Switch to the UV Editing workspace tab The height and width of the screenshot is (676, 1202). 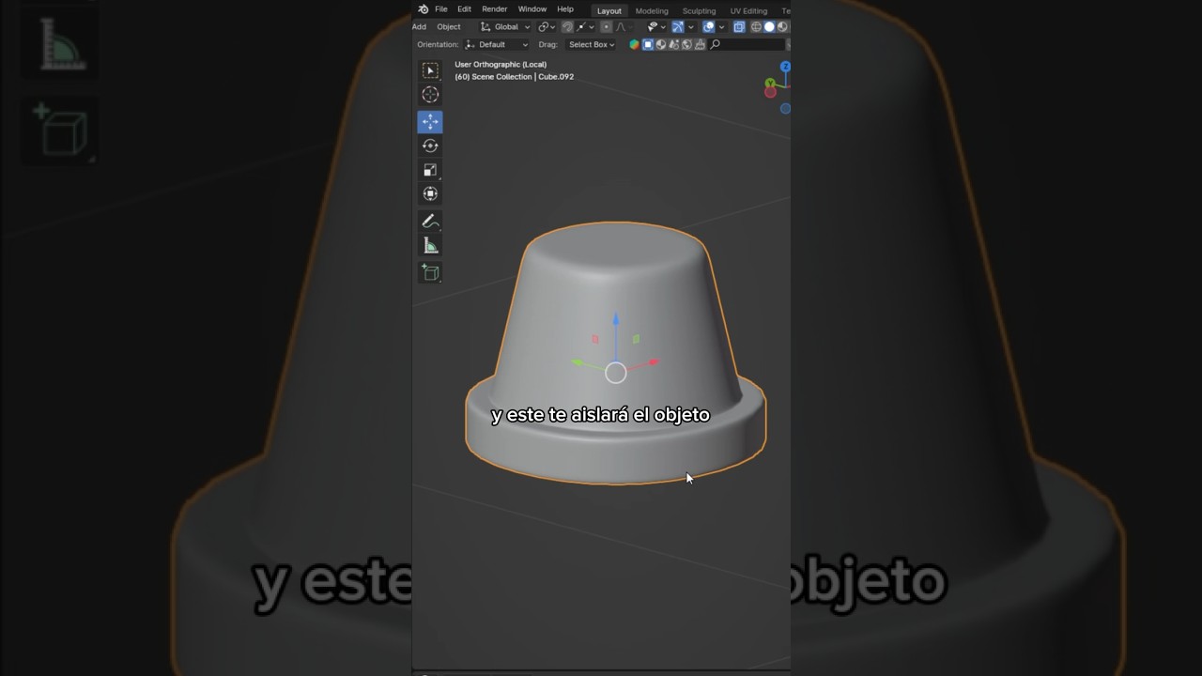(748, 11)
